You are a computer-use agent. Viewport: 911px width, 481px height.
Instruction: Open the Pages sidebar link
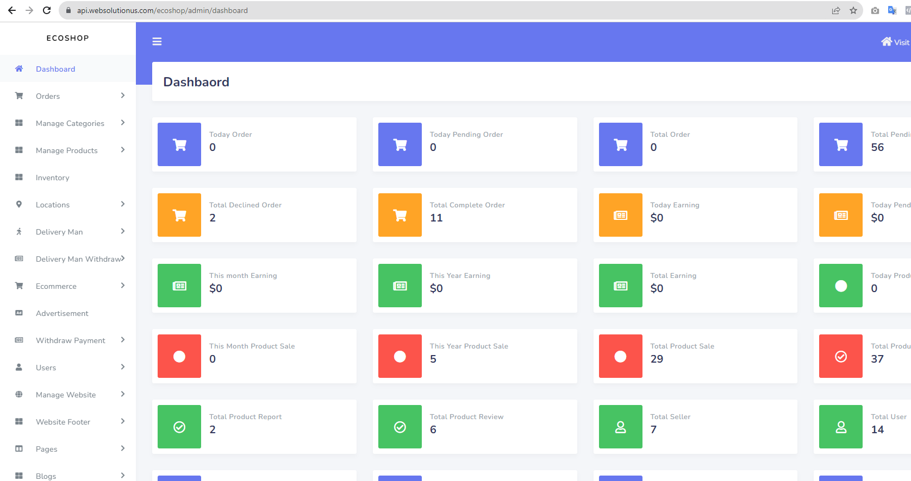[x=68, y=449]
